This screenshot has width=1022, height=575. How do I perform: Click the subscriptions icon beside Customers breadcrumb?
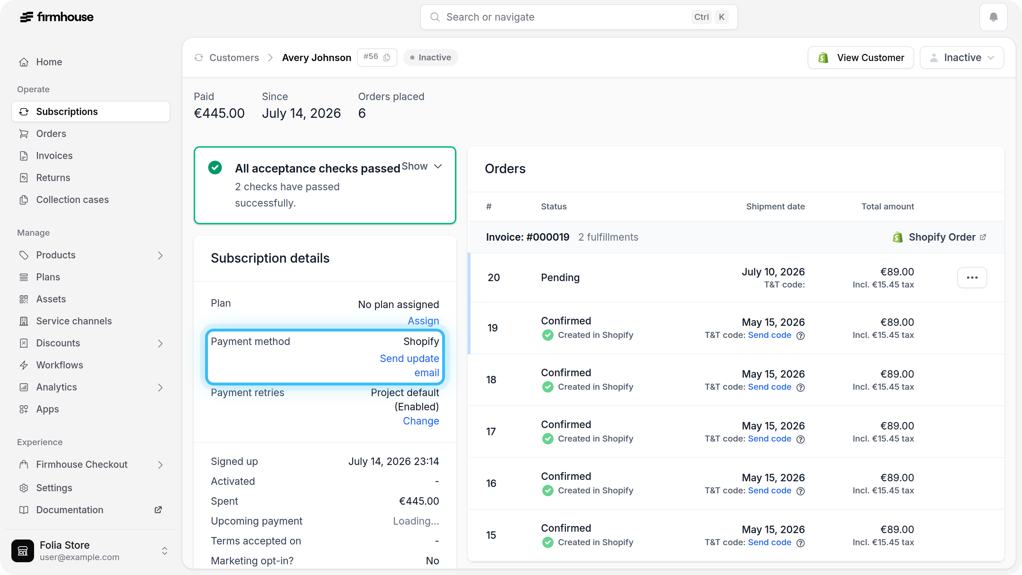(199, 57)
